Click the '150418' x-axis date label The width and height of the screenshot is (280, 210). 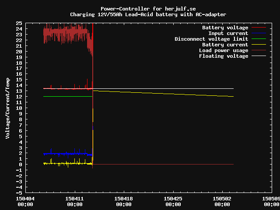(x=123, y=198)
